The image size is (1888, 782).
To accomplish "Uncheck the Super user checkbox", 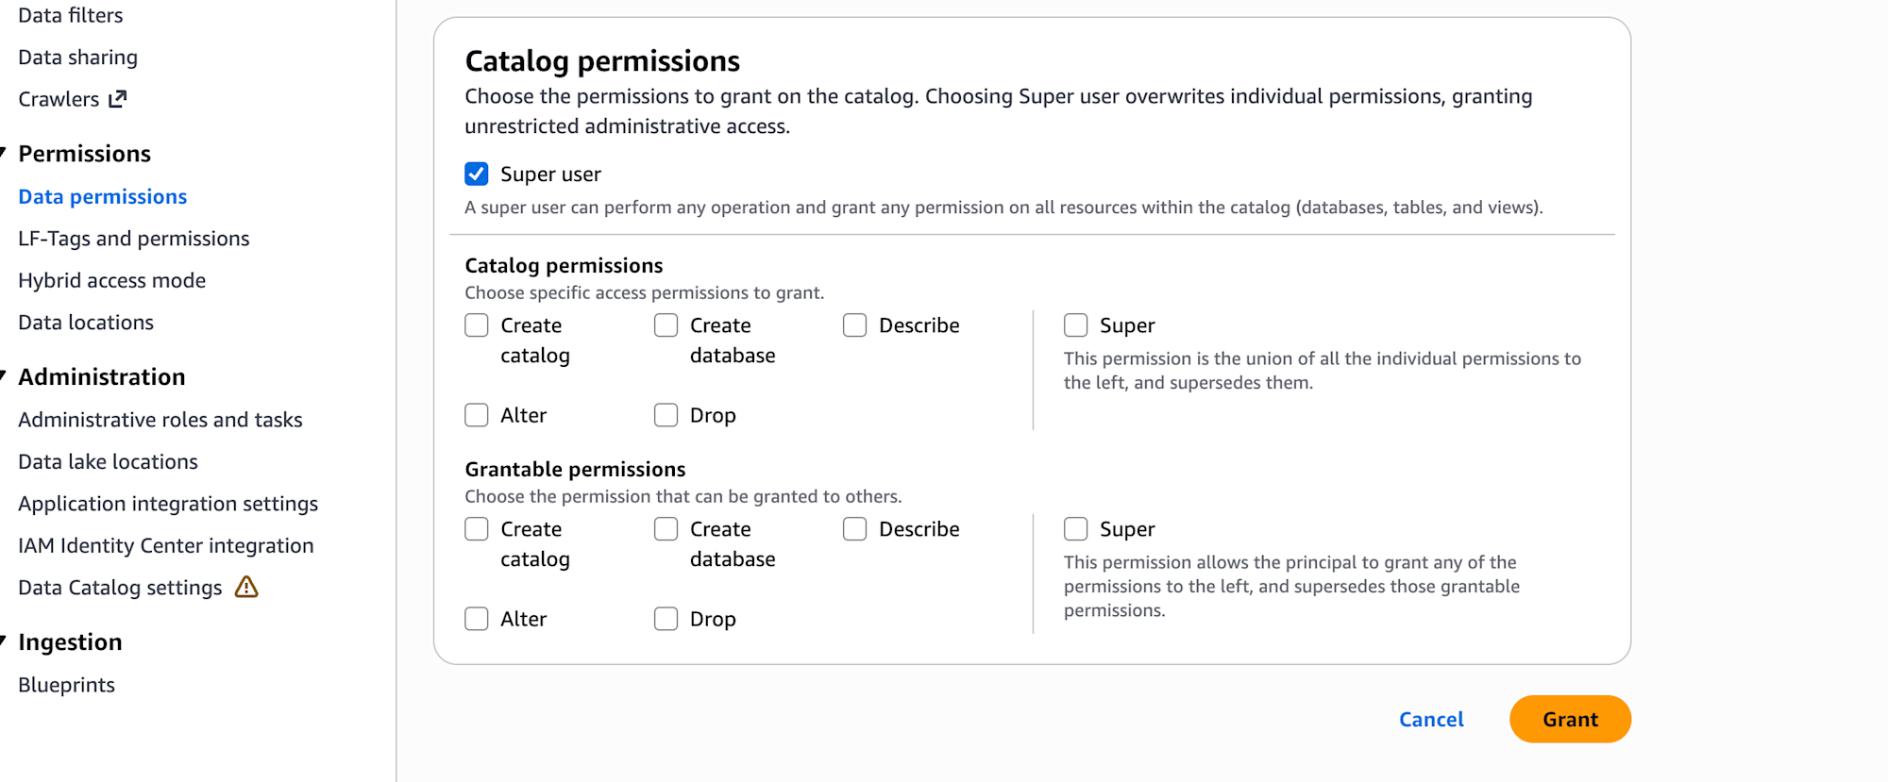I will 477,174.
